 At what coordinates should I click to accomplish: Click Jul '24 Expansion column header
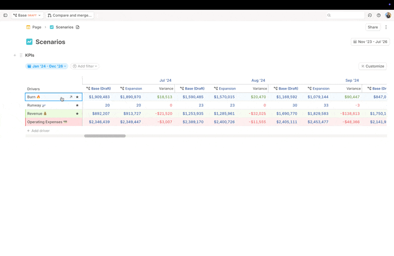click(x=131, y=89)
